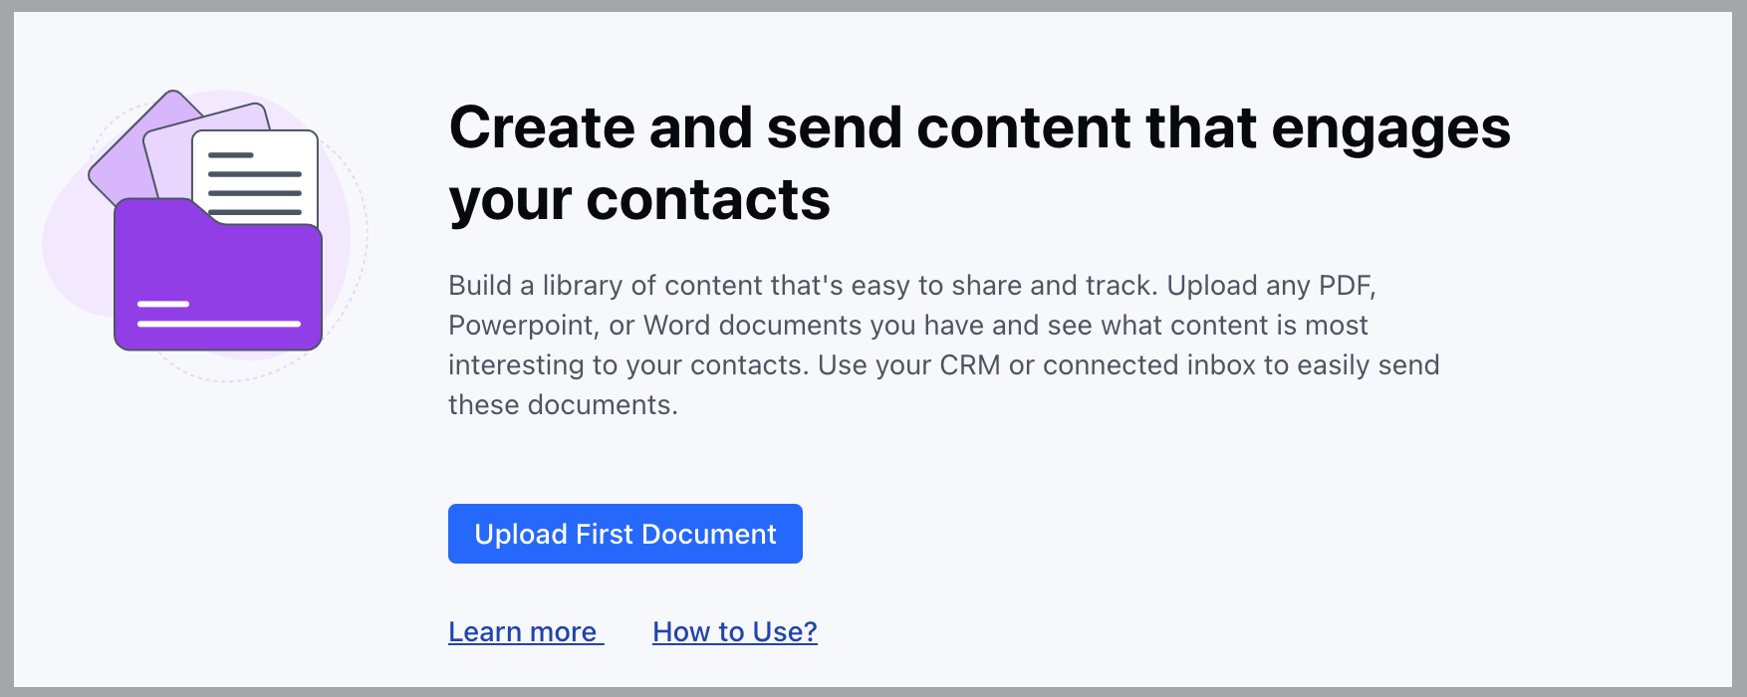Open the Learn more link
This screenshot has height=697, width=1747.
click(523, 632)
